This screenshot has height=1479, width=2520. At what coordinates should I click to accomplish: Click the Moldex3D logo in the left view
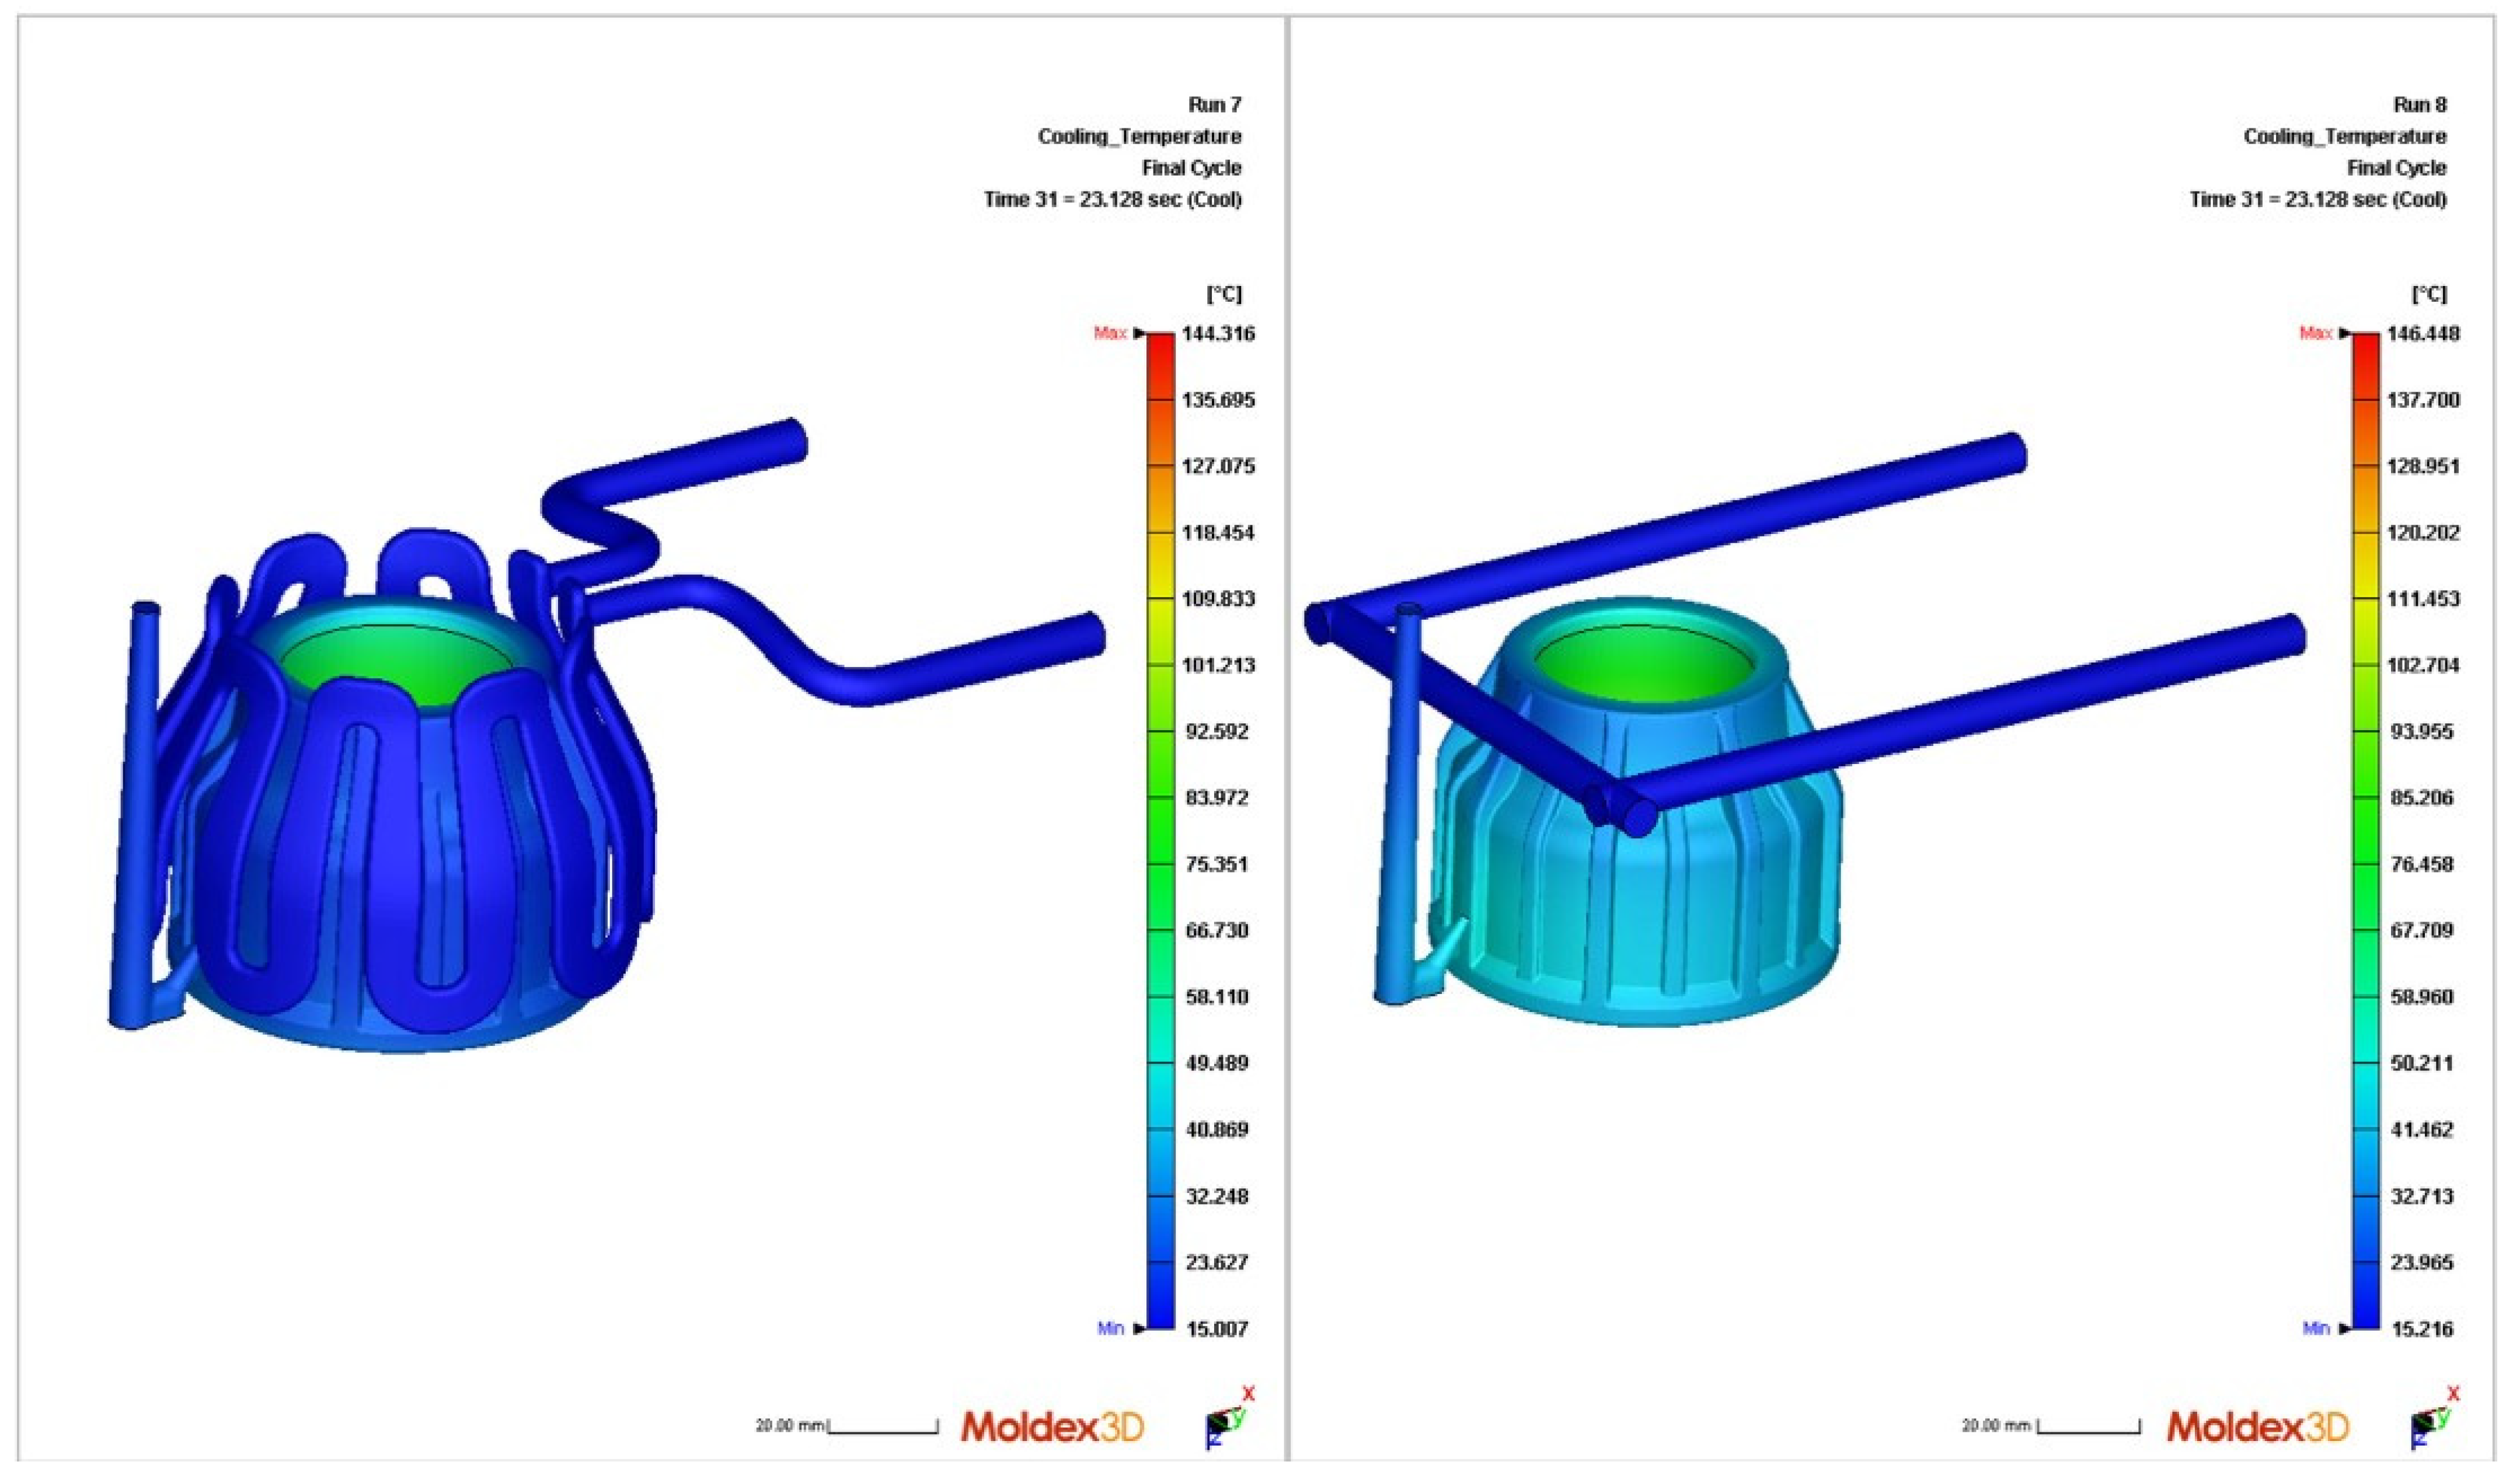(x=1052, y=1427)
